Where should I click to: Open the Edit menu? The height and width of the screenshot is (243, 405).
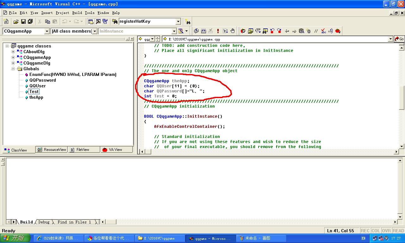pos(23,13)
